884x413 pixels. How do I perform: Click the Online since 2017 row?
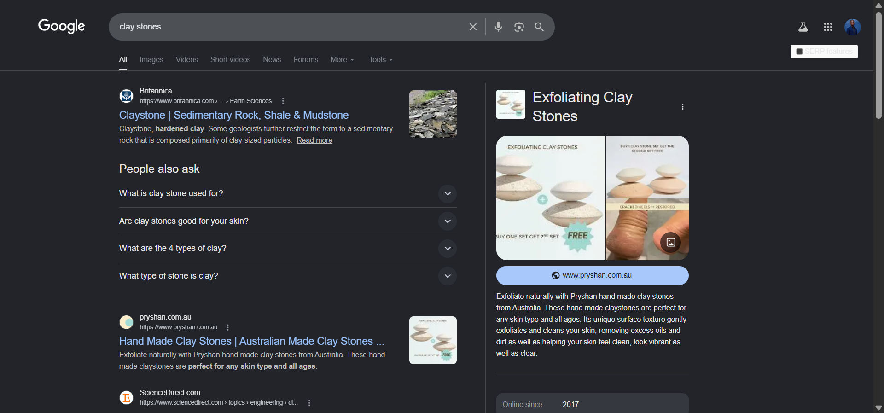pos(592,404)
